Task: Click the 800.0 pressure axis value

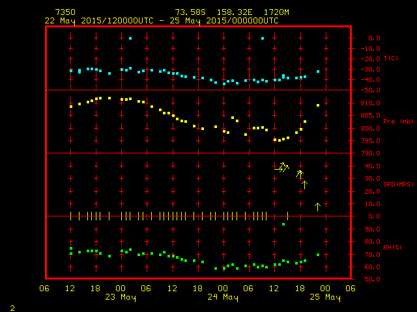Action: [371, 129]
